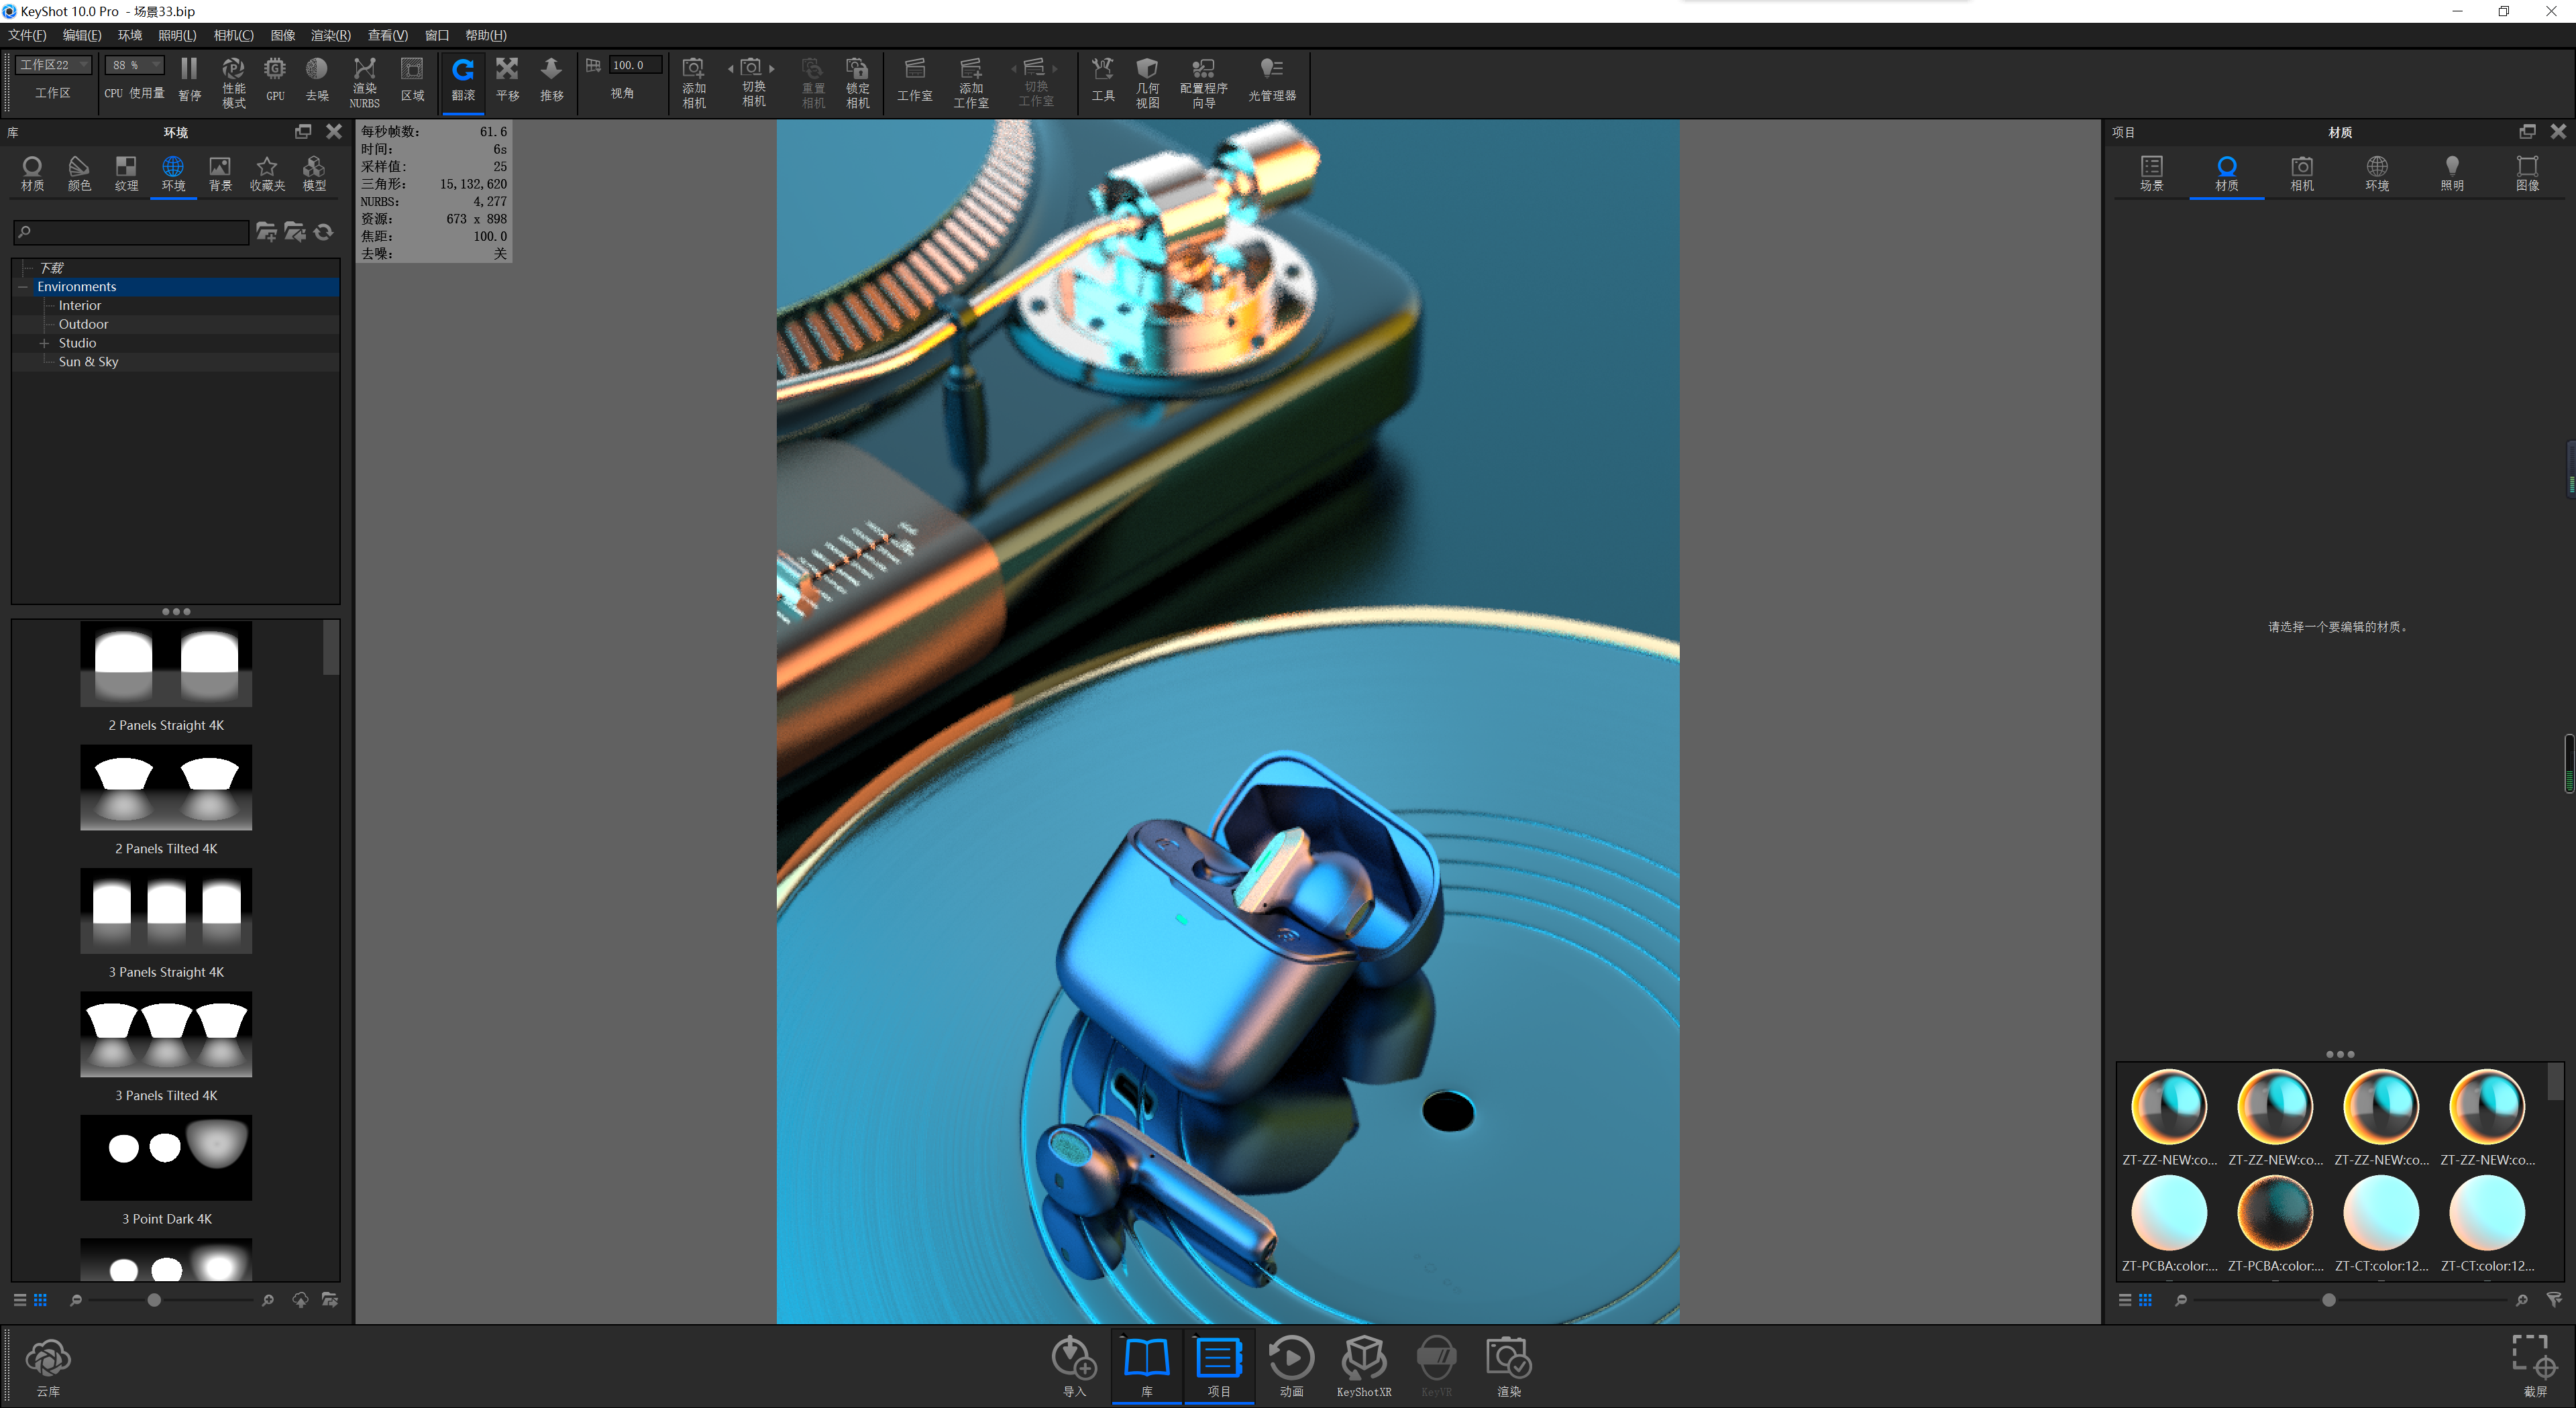Toggle Lock Camera (锁定相机)
The image size is (2576, 1408).
click(x=857, y=81)
